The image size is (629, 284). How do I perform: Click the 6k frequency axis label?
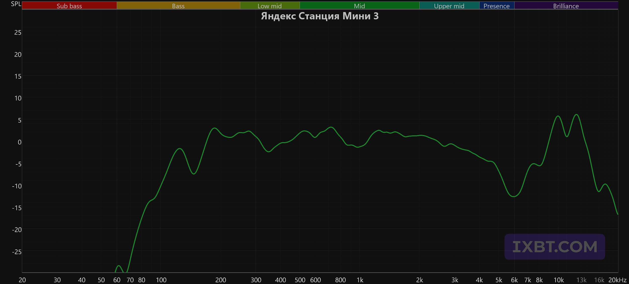click(514, 280)
